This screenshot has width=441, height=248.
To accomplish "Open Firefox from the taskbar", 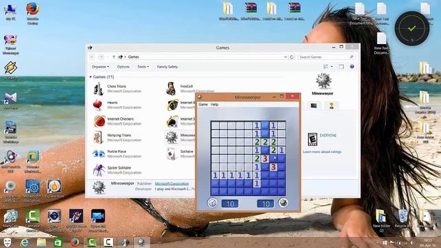I will tap(74, 242).
